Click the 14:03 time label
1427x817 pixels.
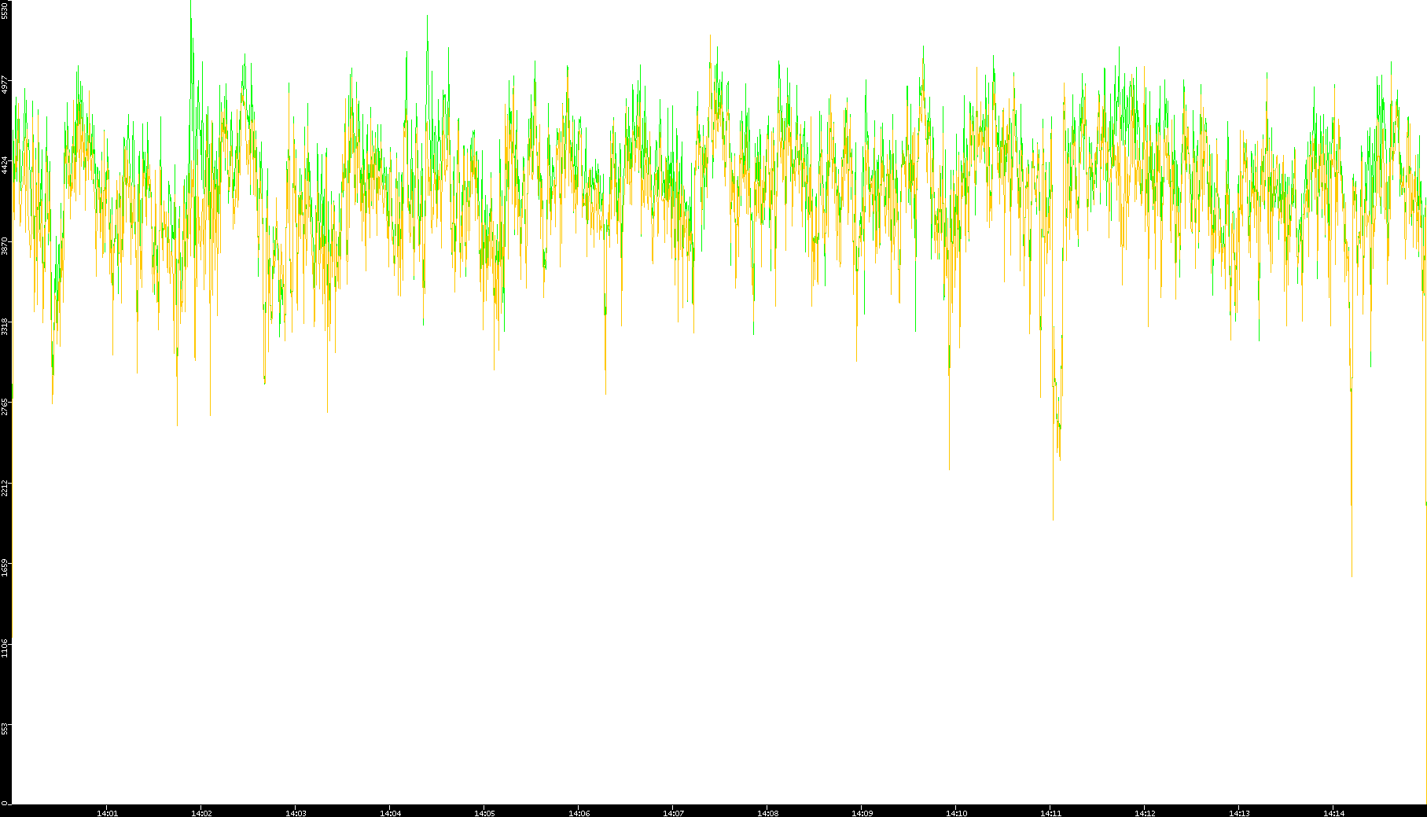pos(296,813)
